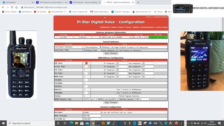Select the M0FXB Digital Voice Dashboard tab
The width and height of the screenshot is (224, 126).
click(x=118, y=2)
